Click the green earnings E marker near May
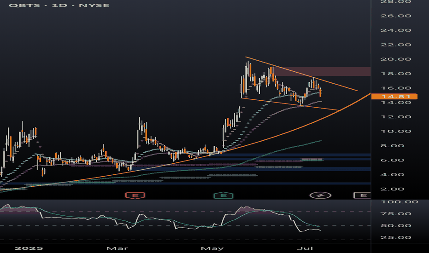429x253 pixels. (224, 195)
